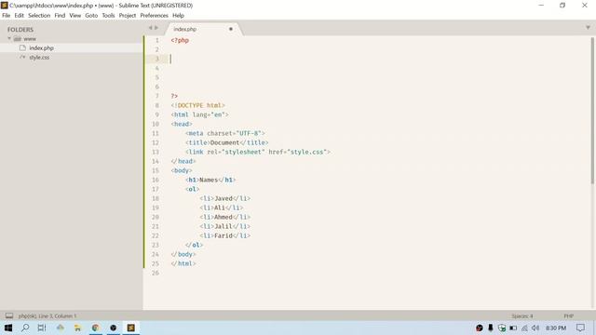596x335 pixels.
Task: Open the Tools menu
Action: [108, 16]
